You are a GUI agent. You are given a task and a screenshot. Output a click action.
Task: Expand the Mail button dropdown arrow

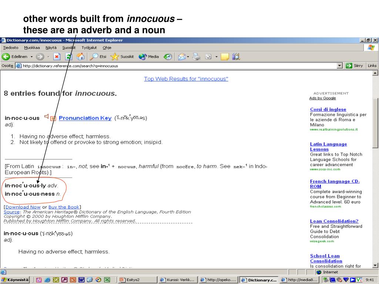tap(188, 57)
